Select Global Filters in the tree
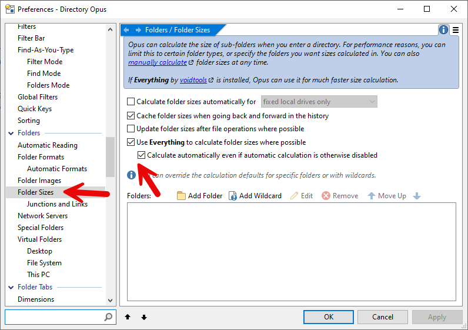The image size is (468, 330). pyautogui.click(x=38, y=96)
